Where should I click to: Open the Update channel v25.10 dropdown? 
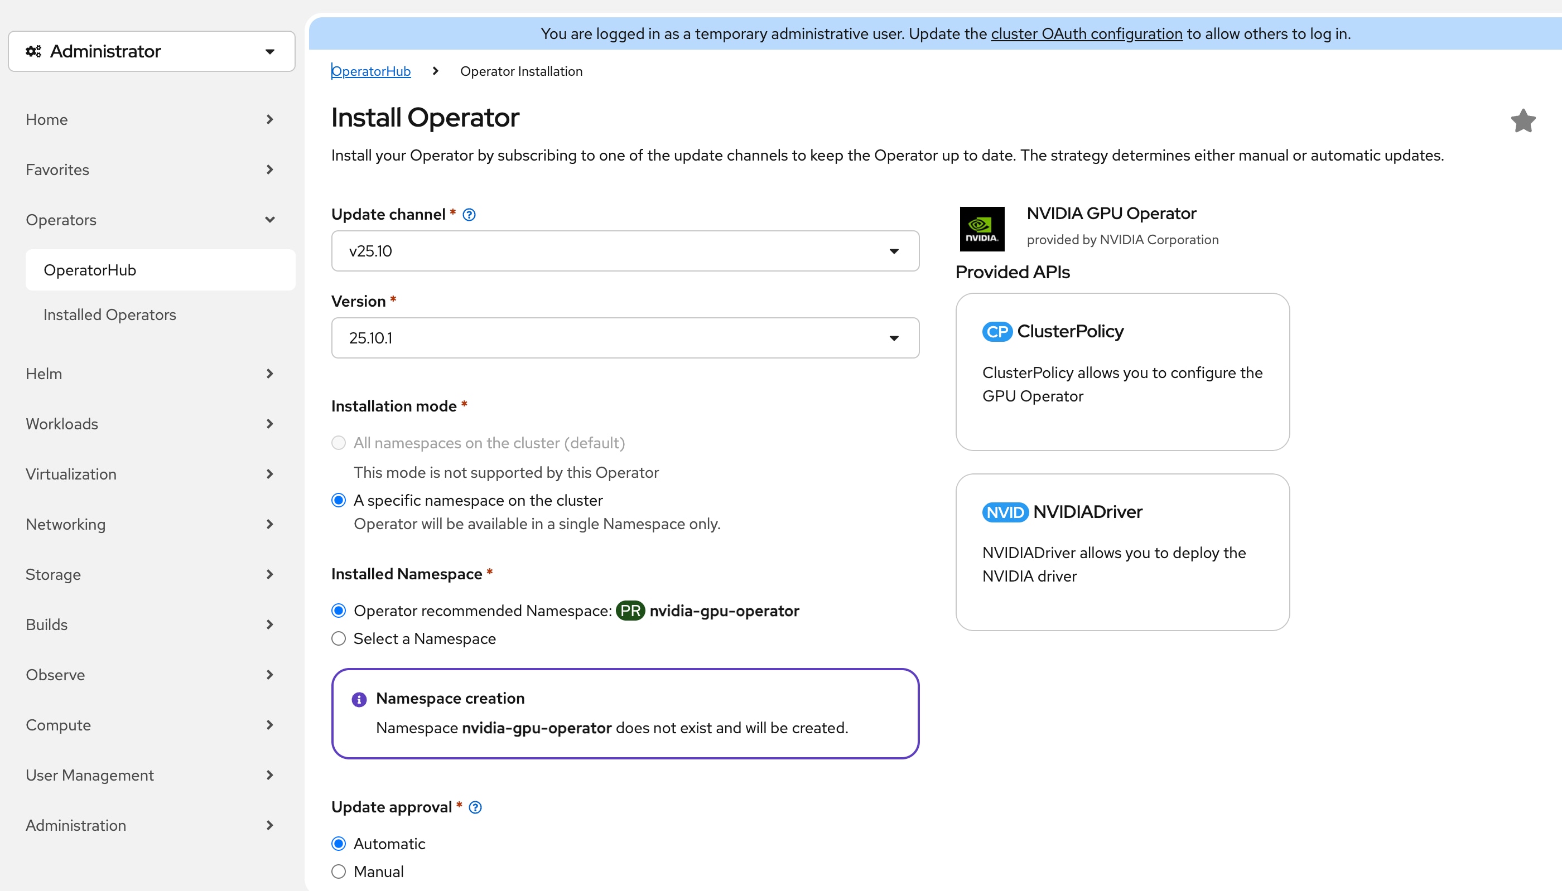tap(625, 251)
